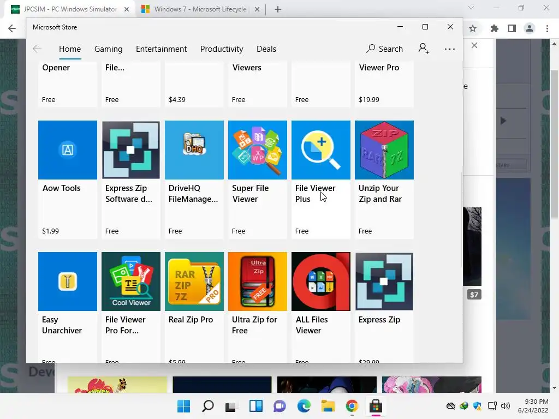Open volume control in system tray

point(505,406)
